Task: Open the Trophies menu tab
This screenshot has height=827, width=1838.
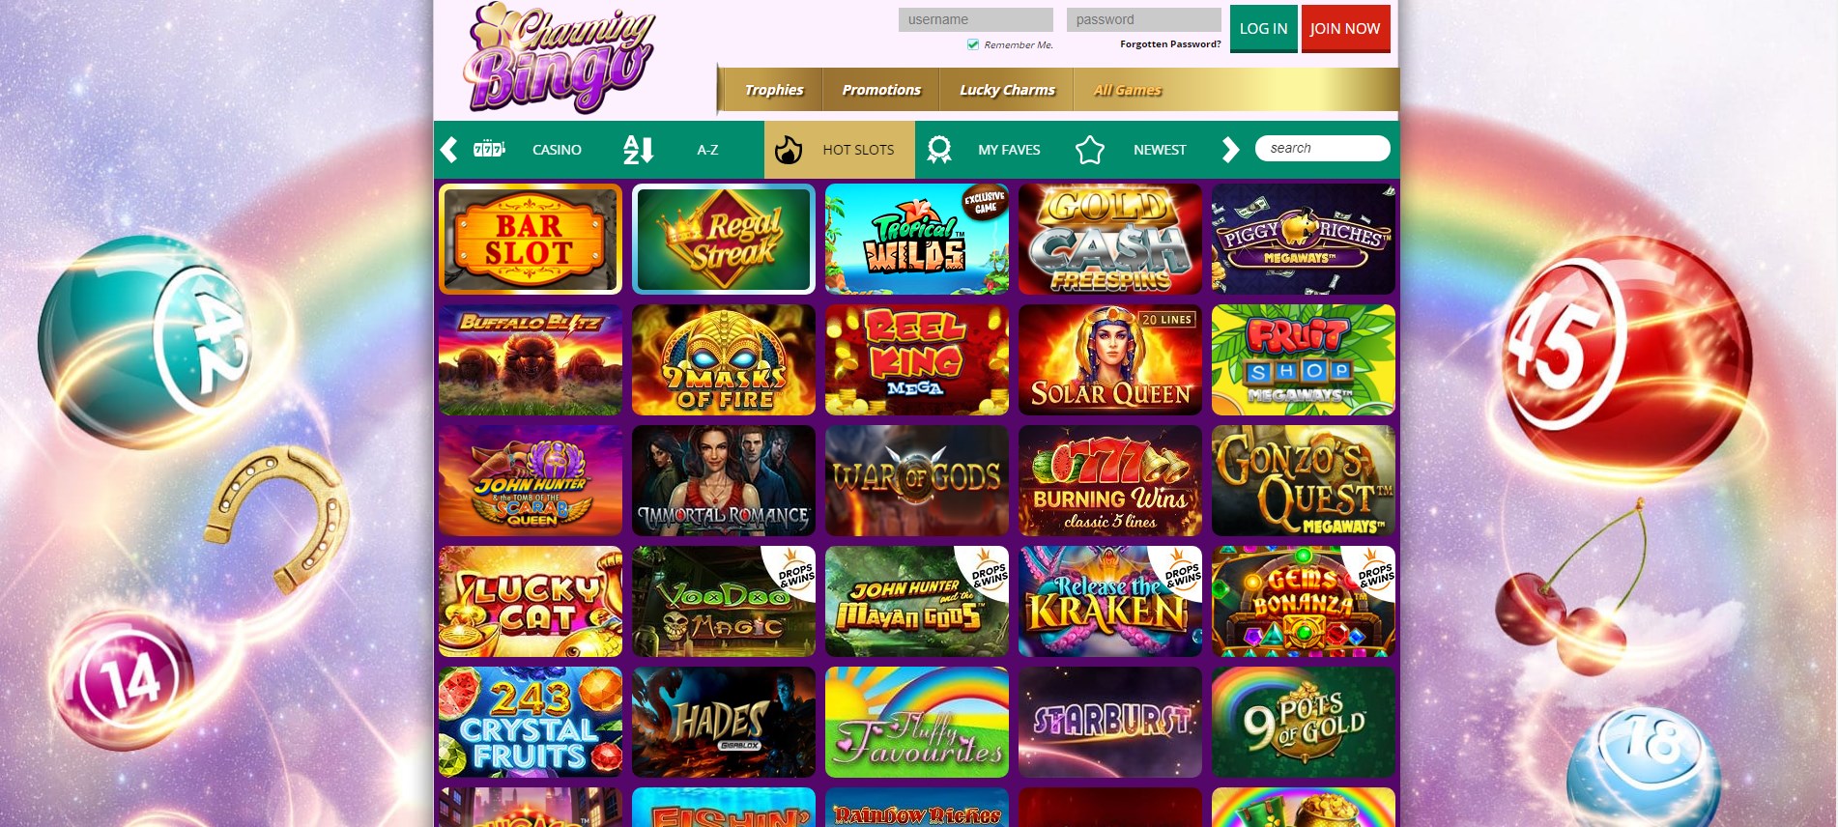Action: point(773,90)
